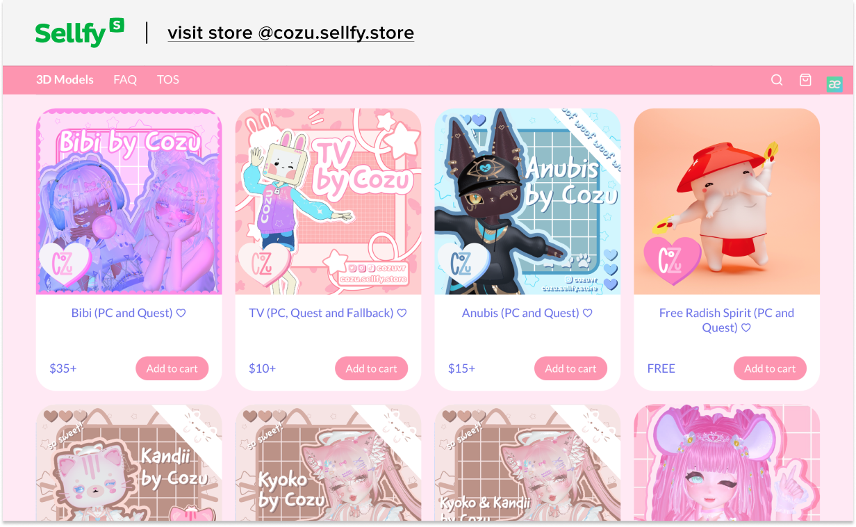856x527 pixels.
Task: Open the Anubis by Cozu thumbnail
Action: pos(527,202)
